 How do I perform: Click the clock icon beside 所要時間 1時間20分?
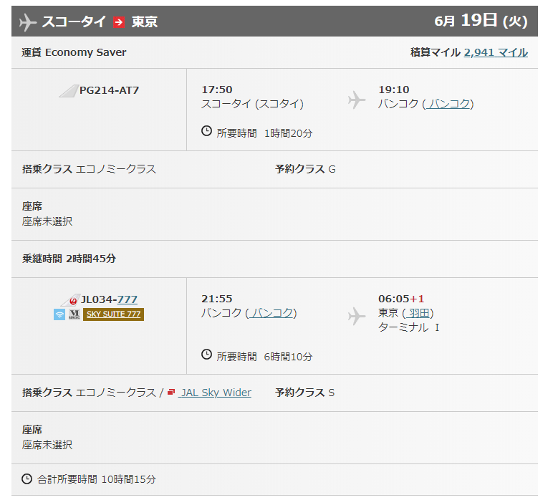point(207,132)
